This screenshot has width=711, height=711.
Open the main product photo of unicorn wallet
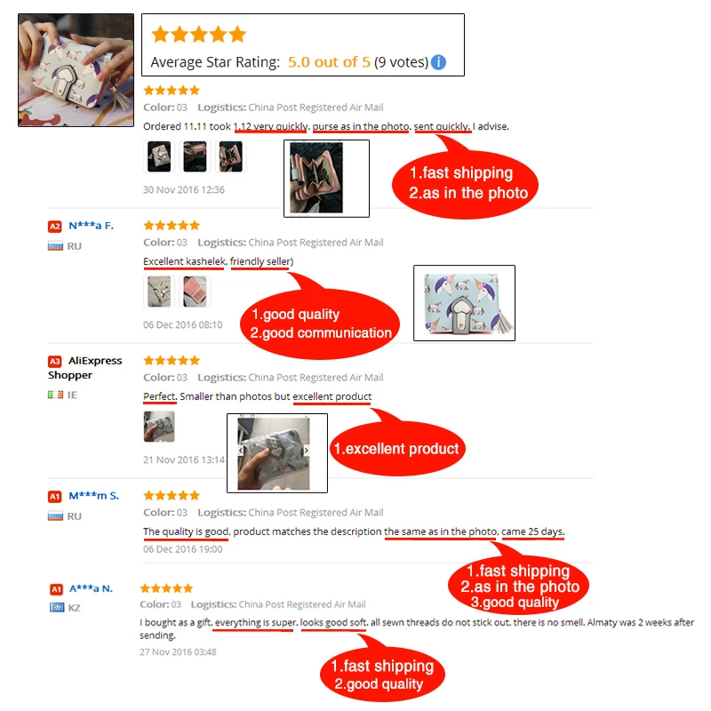point(76,70)
